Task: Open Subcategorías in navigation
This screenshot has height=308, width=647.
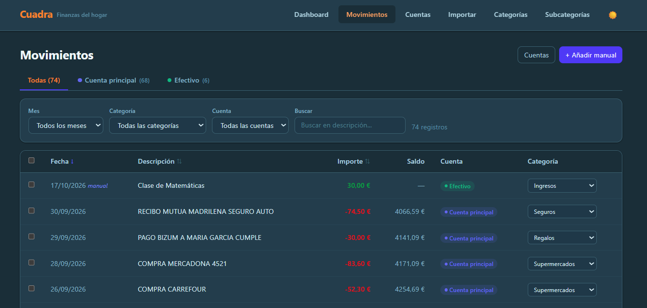Action: pos(567,14)
